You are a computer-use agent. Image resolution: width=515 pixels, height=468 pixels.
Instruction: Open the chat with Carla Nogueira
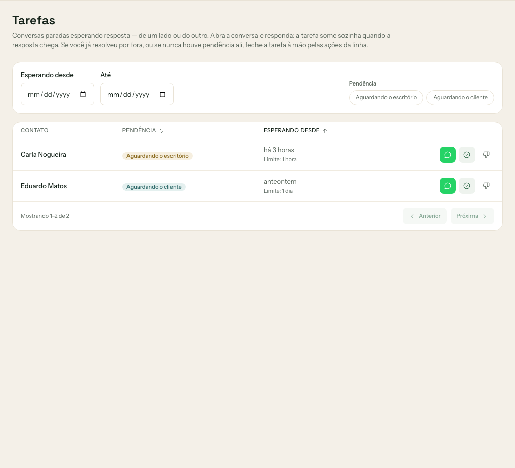447,155
